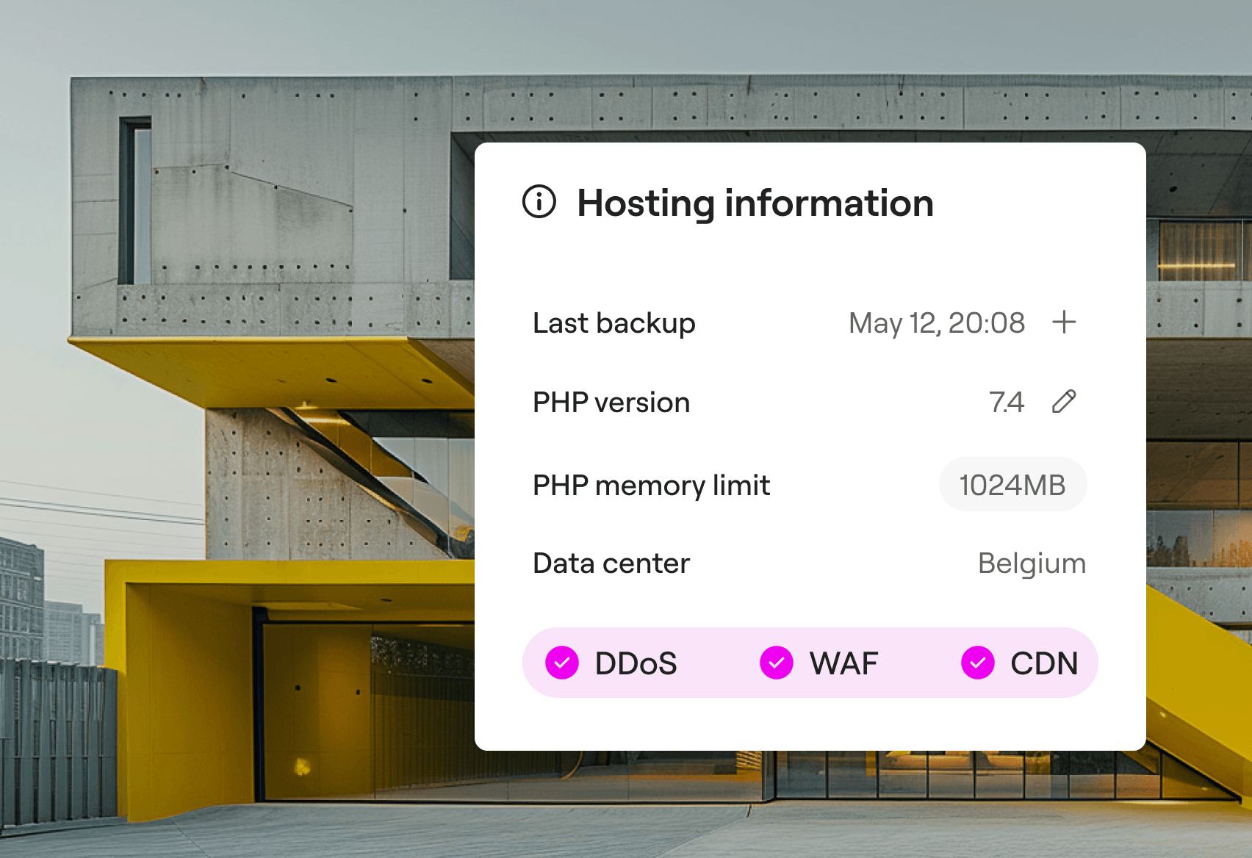Click the May 12, 20:08 backup timestamp
This screenshot has width=1252, height=858.
click(937, 323)
